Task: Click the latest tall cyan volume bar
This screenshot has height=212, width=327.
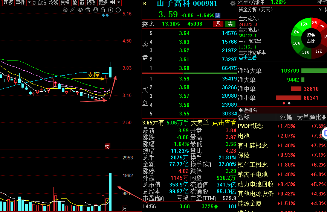Action: (x=110, y=192)
